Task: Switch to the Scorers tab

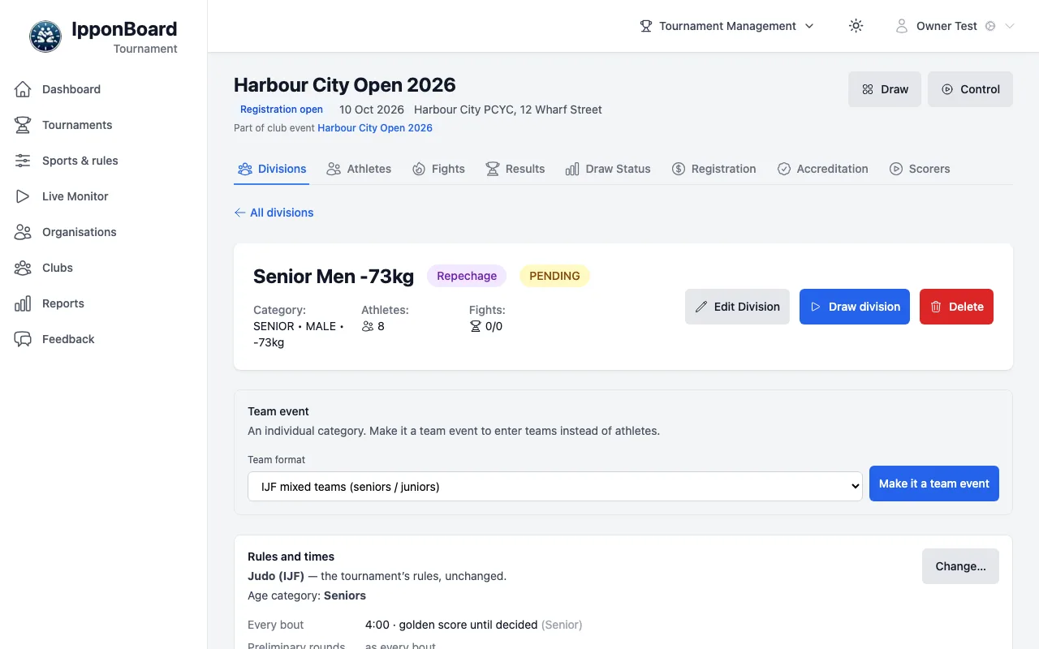Action: tap(920, 169)
